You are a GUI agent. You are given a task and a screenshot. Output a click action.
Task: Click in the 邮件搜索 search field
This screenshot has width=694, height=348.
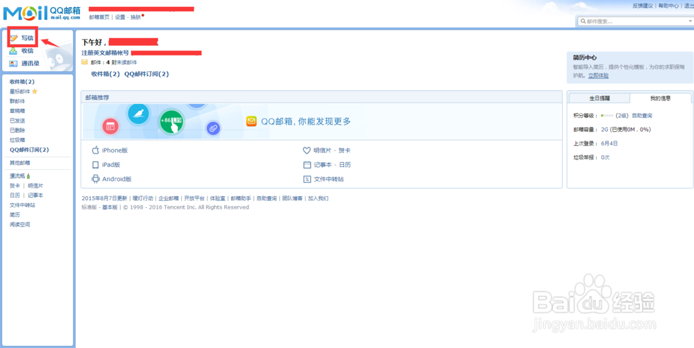pos(636,21)
